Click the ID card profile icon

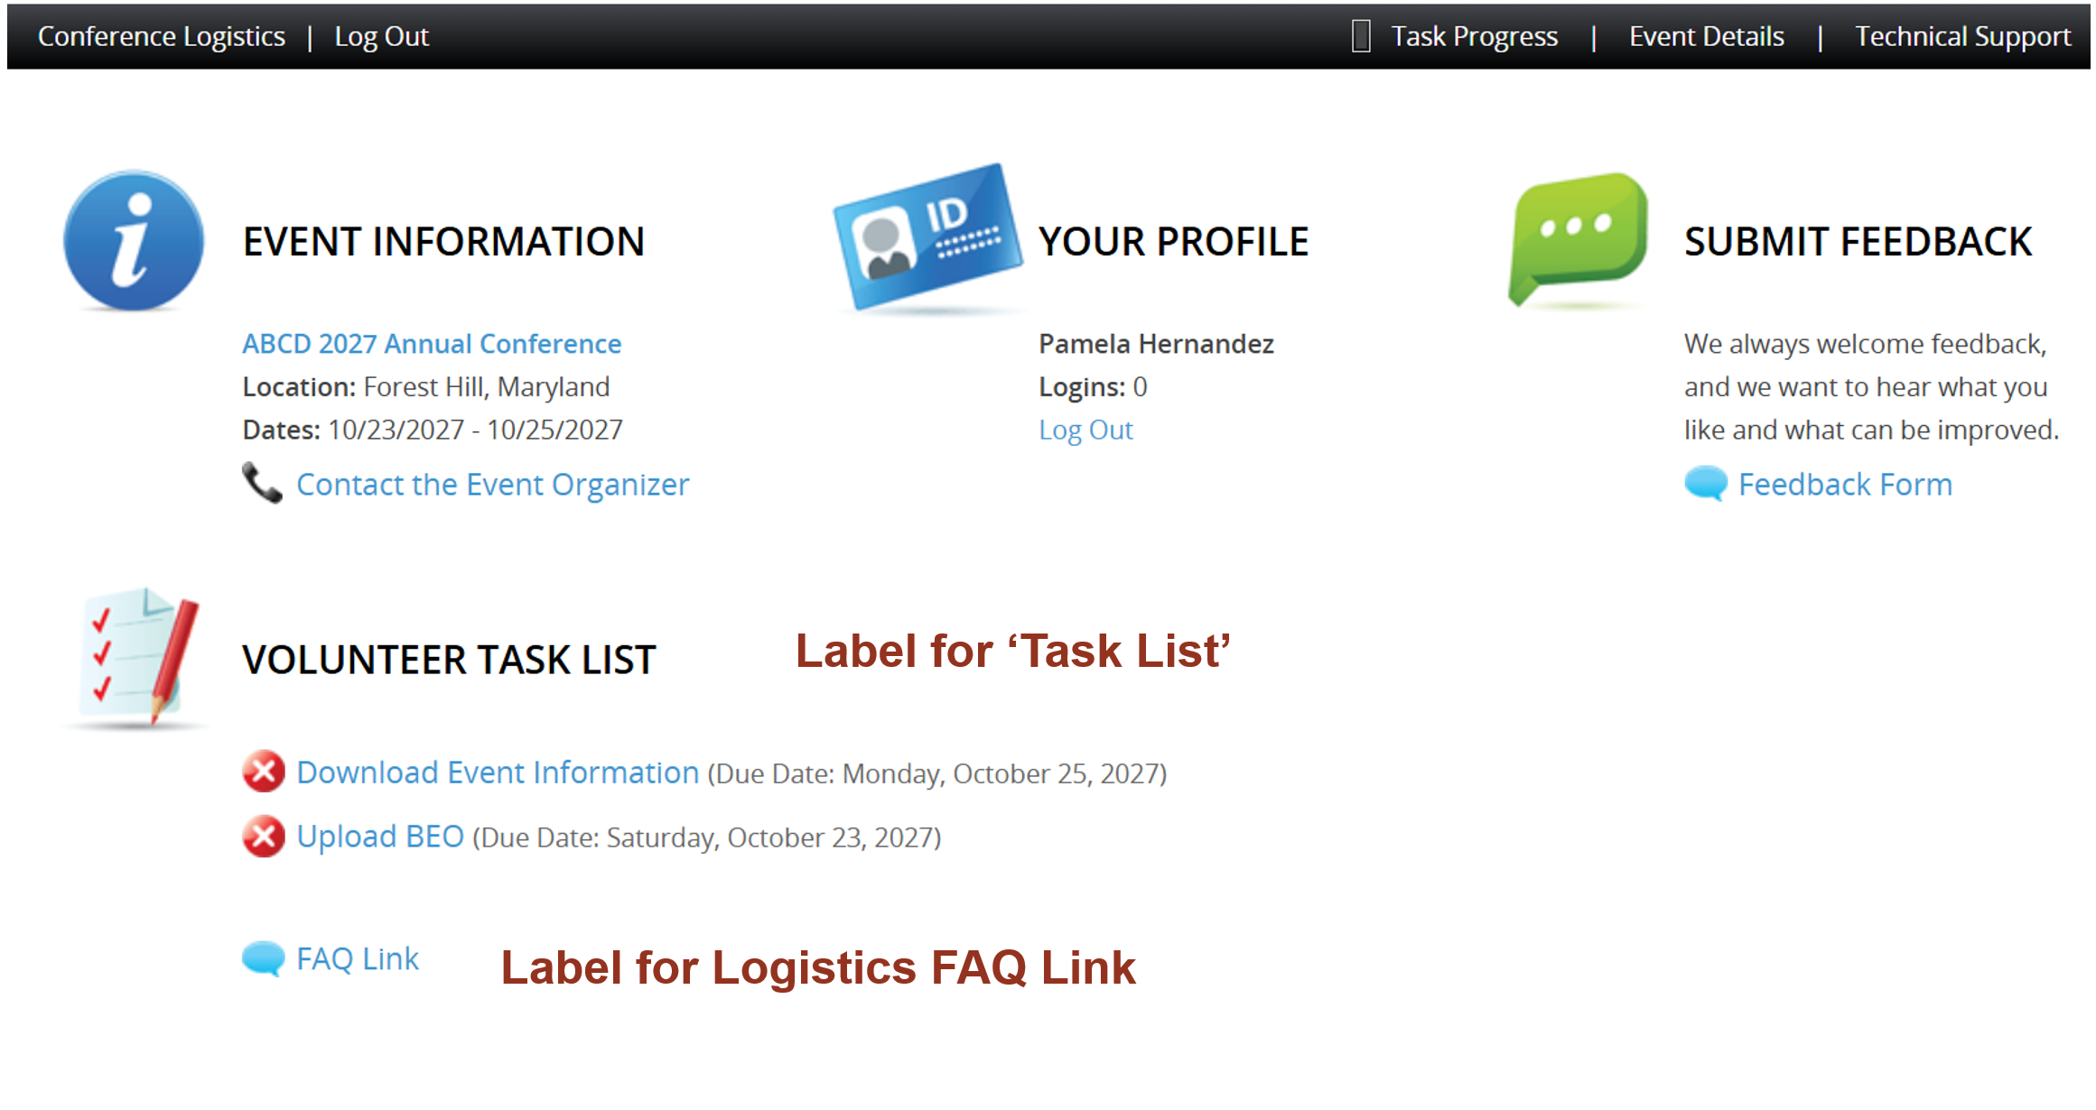(927, 237)
